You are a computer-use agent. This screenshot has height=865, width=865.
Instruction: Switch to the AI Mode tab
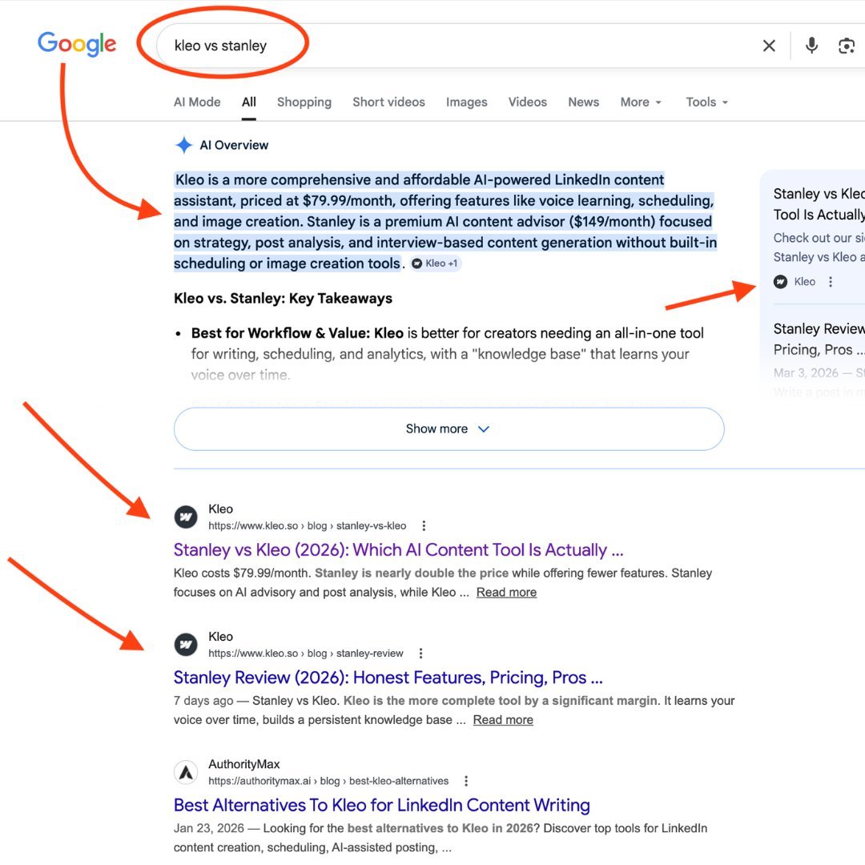point(197,102)
